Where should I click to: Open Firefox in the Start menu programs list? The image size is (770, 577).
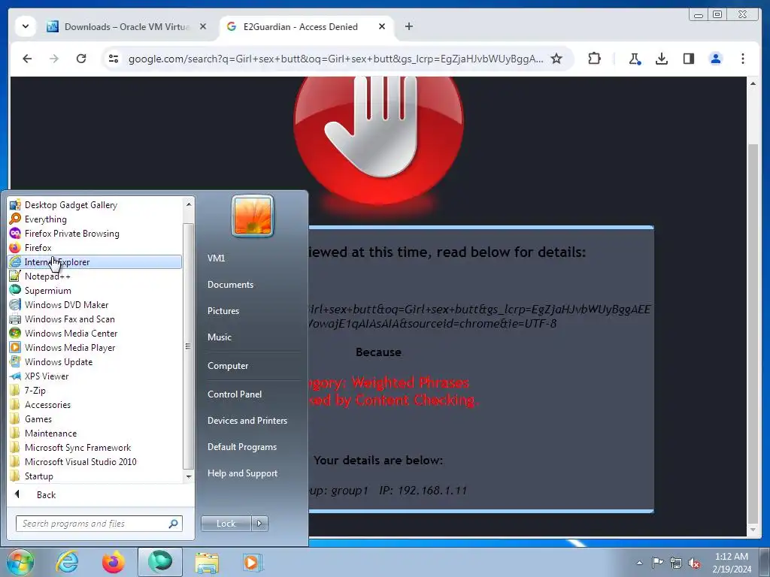[95, 248]
